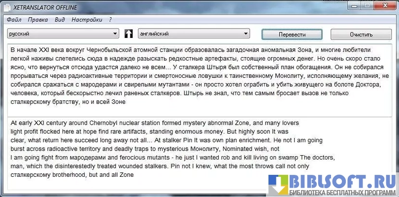This screenshot has height=197, width=399.
Task: Open the Настройки menu
Action: (87, 20)
